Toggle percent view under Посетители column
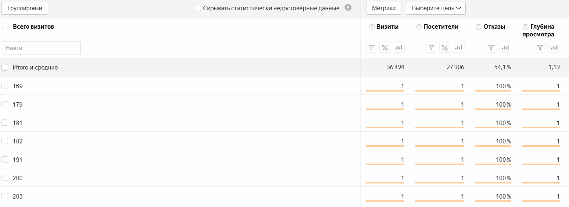The height and width of the screenshot is (207, 569). pyautogui.click(x=445, y=47)
